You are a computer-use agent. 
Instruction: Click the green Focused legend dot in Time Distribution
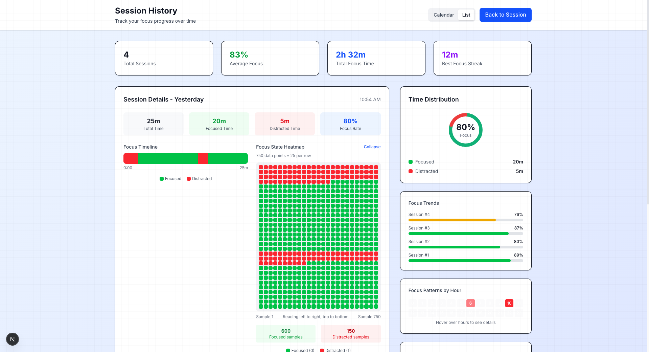coord(411,162)
